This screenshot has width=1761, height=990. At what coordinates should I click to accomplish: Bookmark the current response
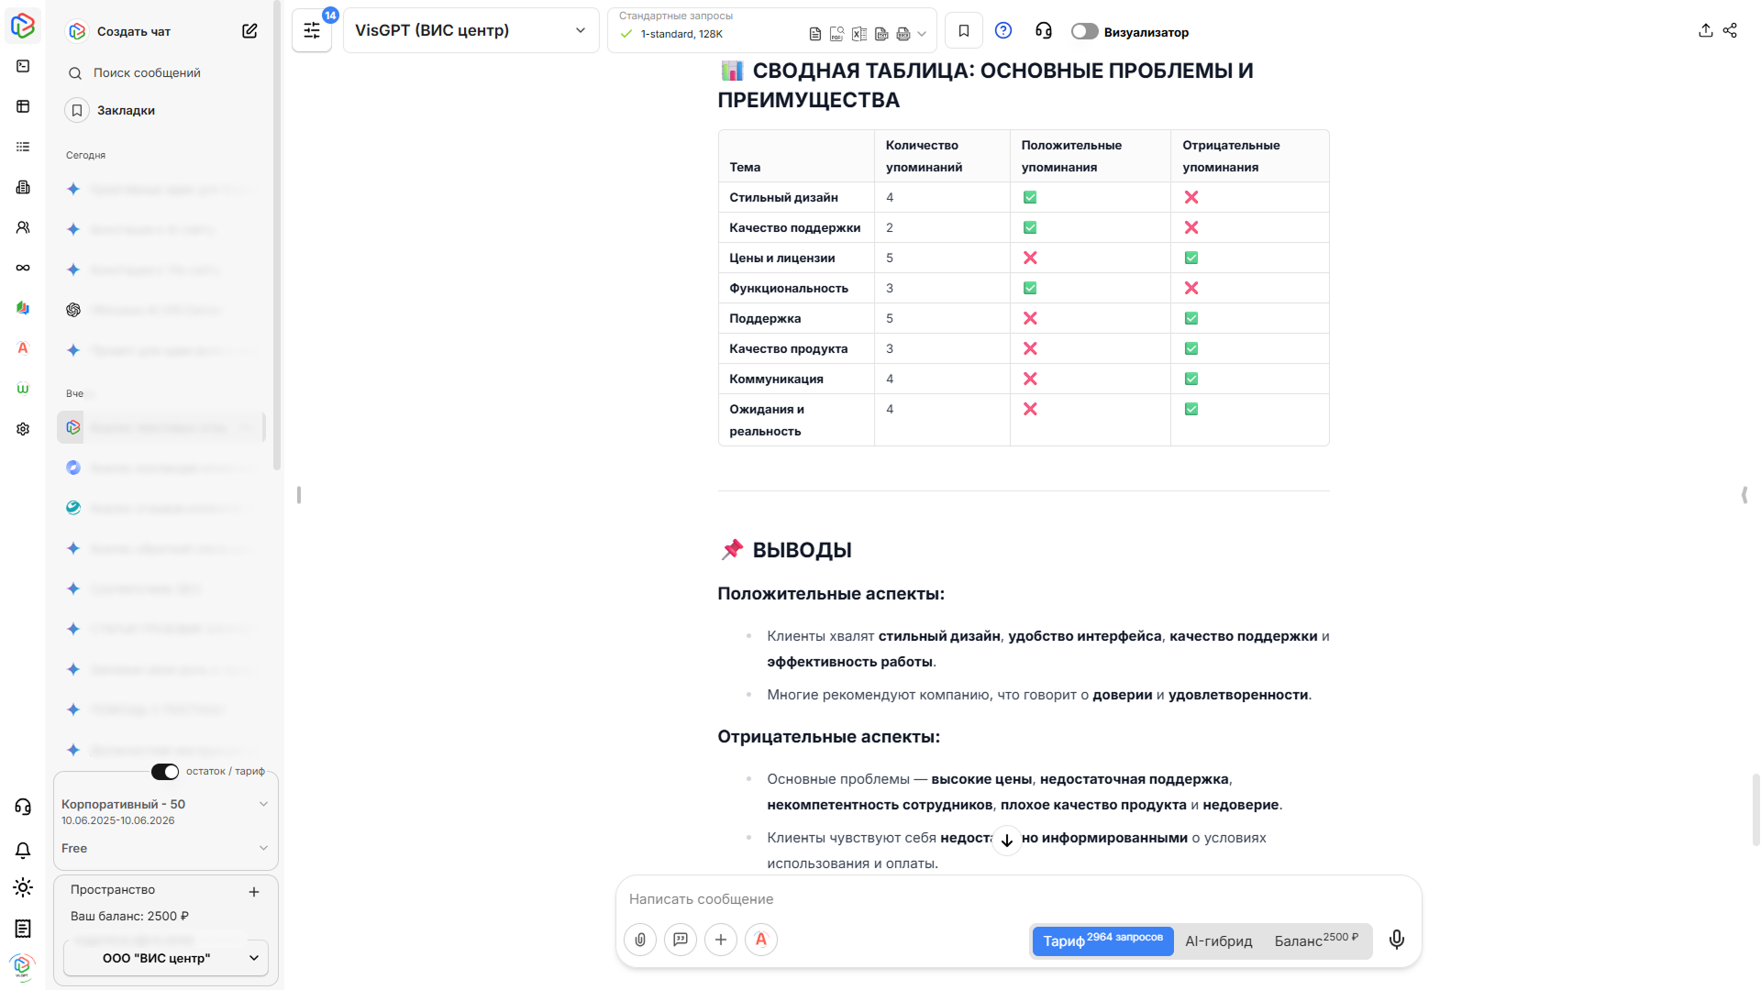[x=963, y=30]
